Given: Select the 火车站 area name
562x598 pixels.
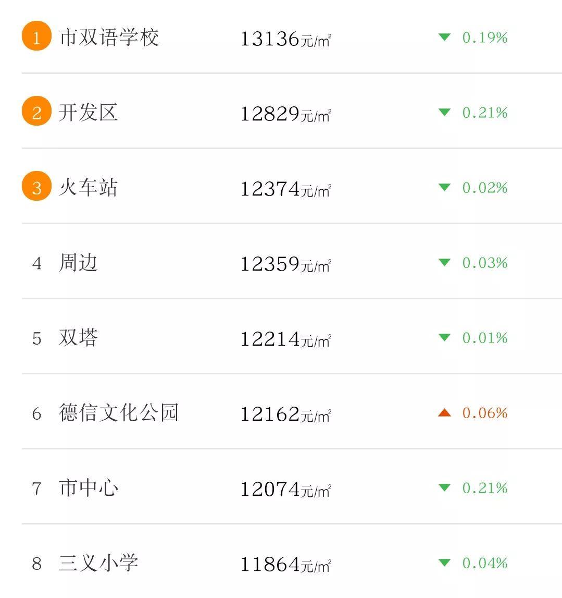Looking at the screenshot, I should coord(89,187).
